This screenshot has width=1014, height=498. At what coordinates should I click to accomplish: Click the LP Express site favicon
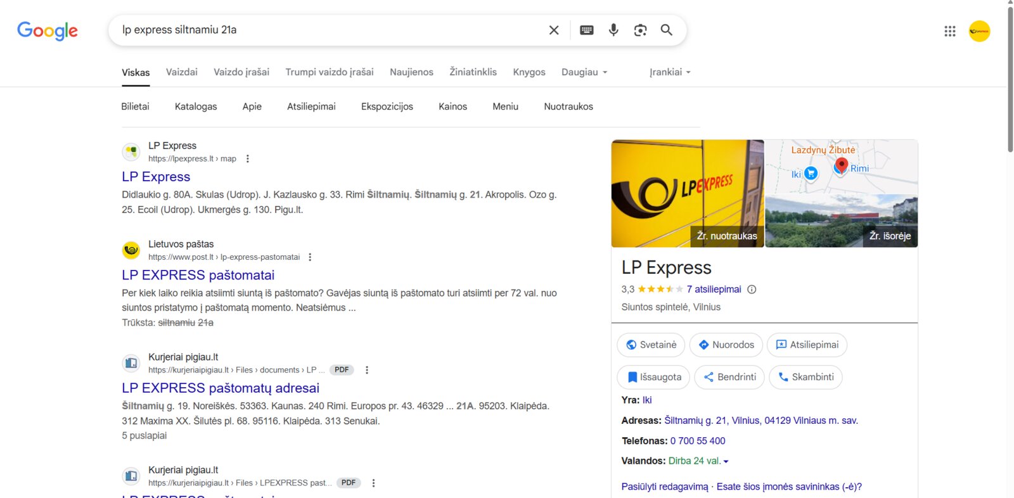pos(131,152)
